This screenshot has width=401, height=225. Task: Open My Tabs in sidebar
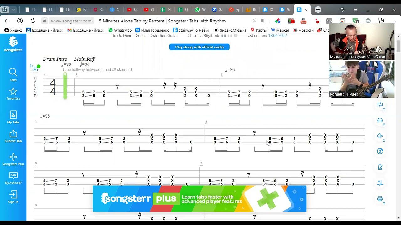[13, 117]
